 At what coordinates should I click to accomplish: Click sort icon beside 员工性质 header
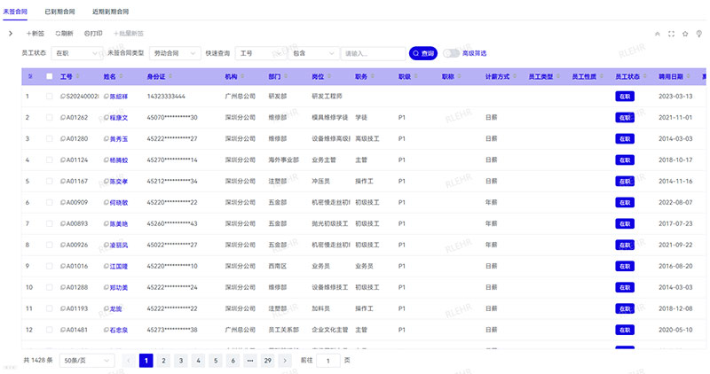point(602,76)
